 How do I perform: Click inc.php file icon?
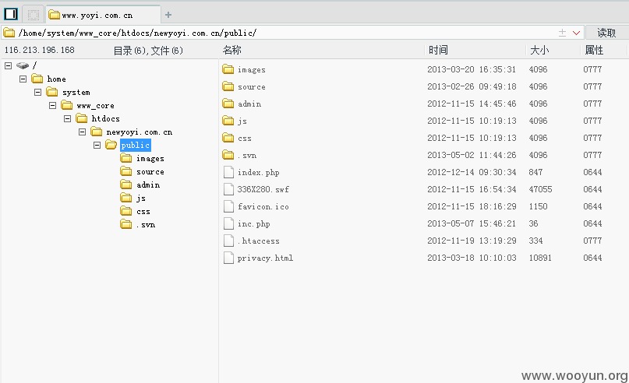[228, 223]
